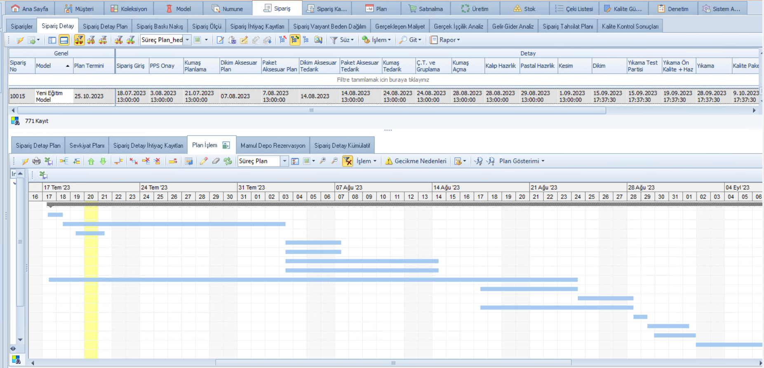Click the zoom out magnifier icon
Screen dimensions: 764x368
334,161
